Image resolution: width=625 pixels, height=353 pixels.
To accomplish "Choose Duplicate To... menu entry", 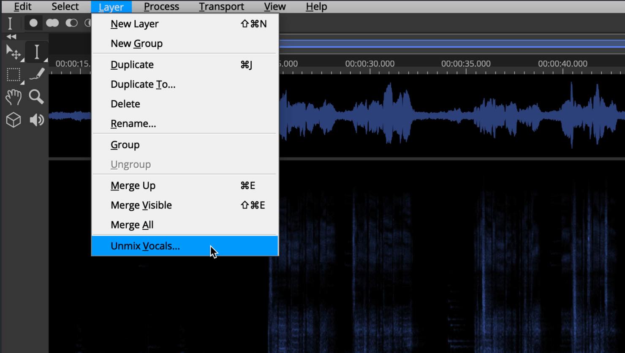I will (x=185, y=84).
